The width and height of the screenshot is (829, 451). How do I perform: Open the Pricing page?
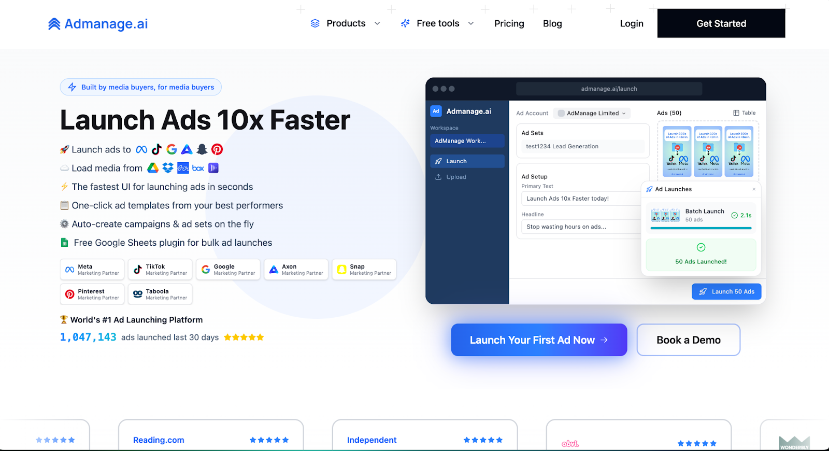click(x=509, y=23)
